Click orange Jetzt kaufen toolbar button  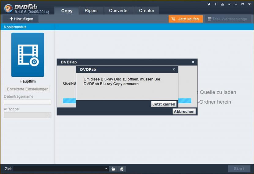click(186, 19)
